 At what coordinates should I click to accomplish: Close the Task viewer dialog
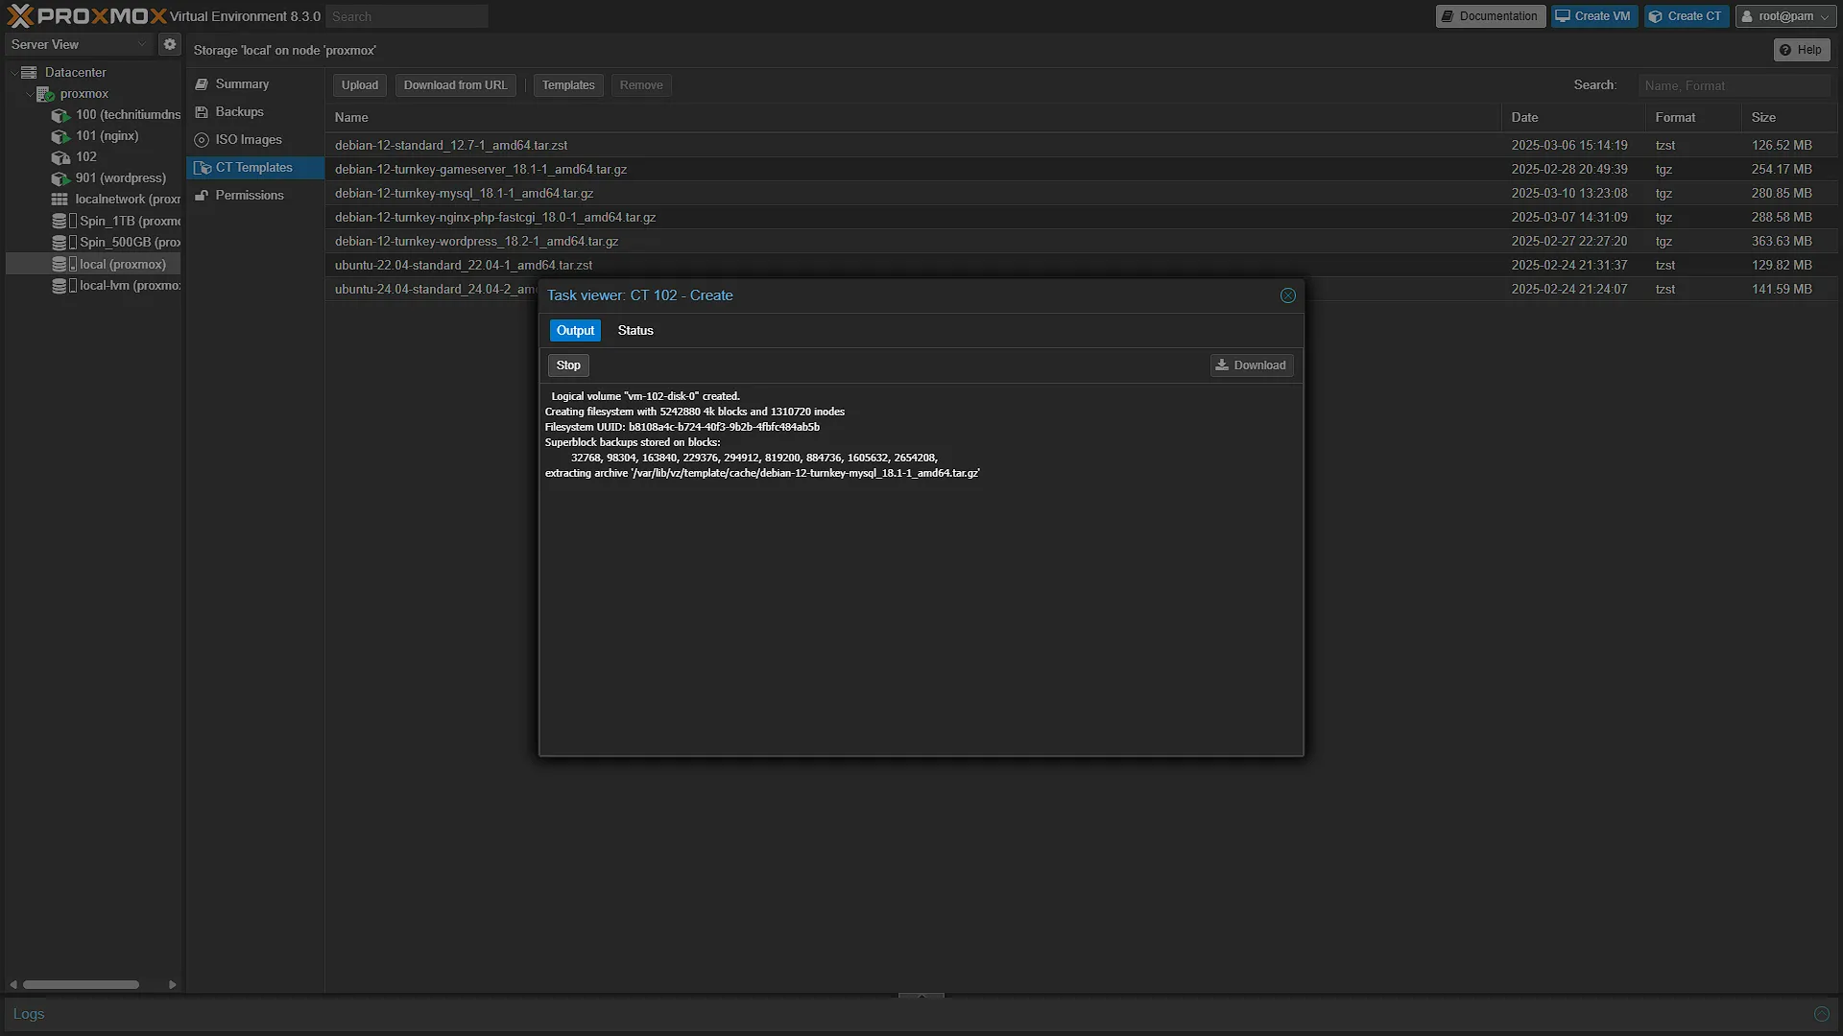1288,295
